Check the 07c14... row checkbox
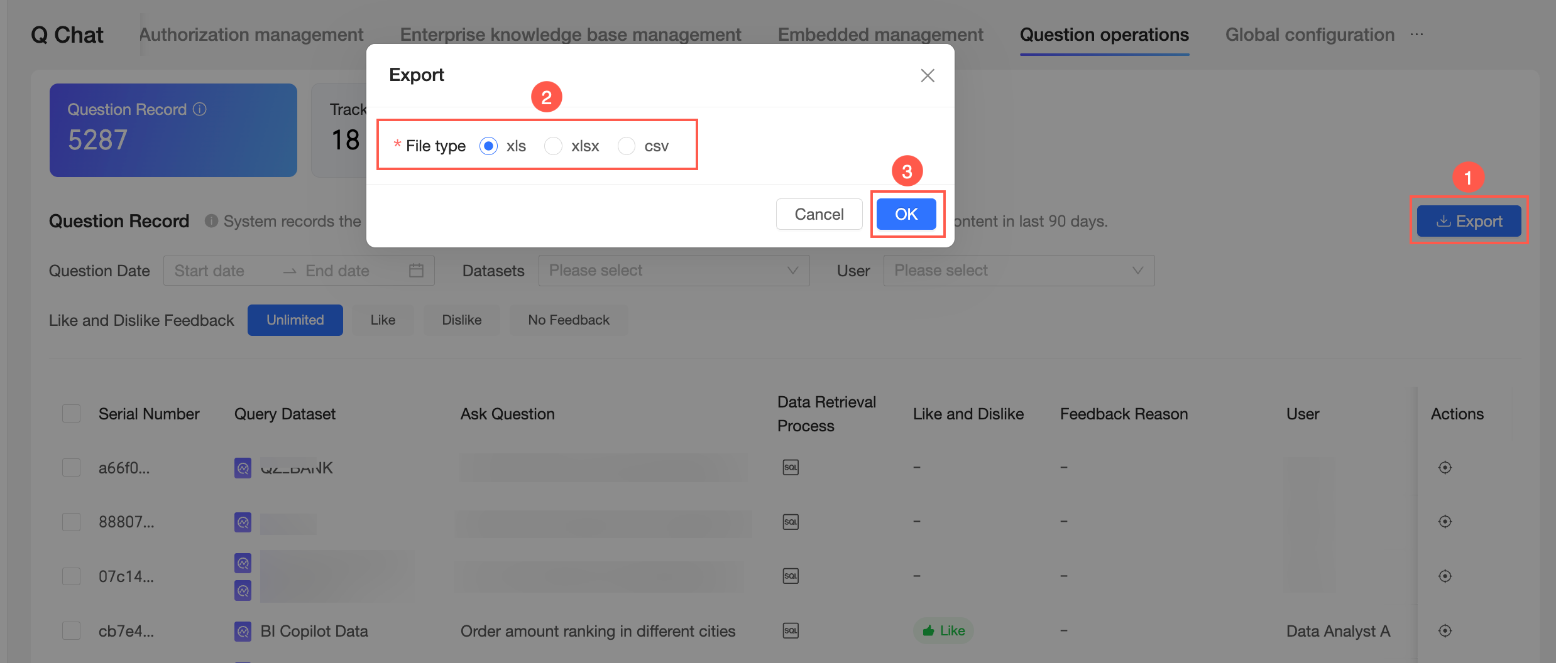Image resolution: width=1556 pixels, height=663 pixels. (x=71, y=576)
